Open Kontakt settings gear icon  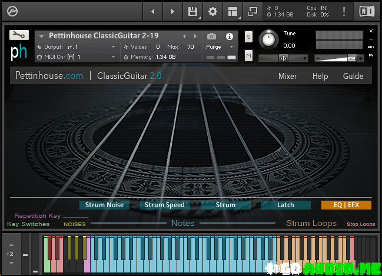pyautogui.click(x=212, y=11)
